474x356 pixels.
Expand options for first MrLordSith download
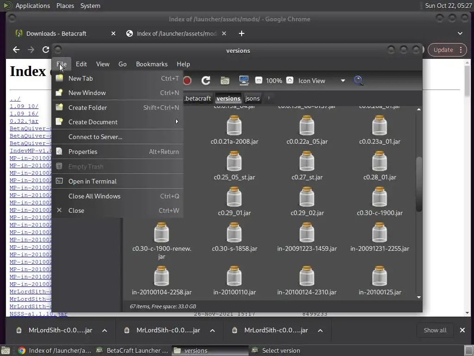(x=105, y=331)
